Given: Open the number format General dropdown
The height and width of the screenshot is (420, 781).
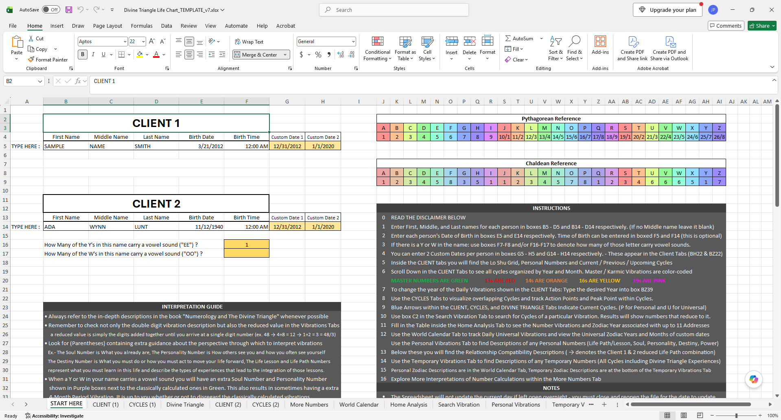Looking at the screenshot, I should [353, 42].
